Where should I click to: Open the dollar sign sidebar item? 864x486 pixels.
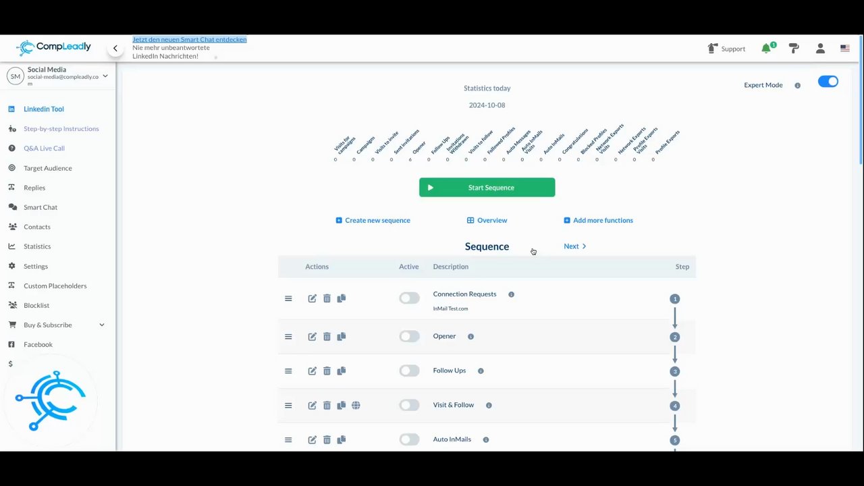(10, 364)
